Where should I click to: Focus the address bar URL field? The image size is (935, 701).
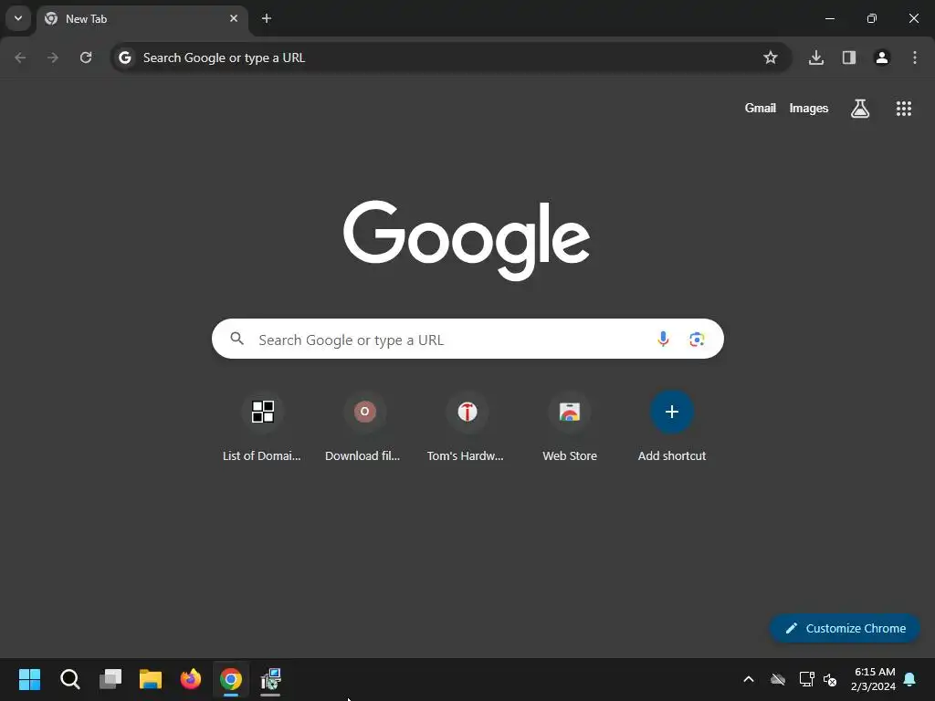click(451, 58)
